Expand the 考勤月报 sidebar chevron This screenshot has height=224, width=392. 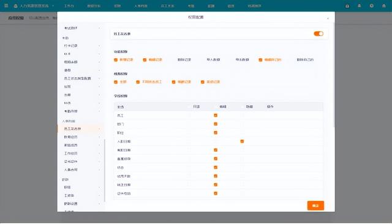99,111
